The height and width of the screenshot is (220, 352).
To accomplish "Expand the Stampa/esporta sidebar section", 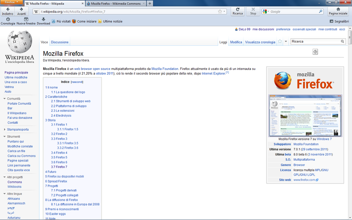I will point(4,129).
